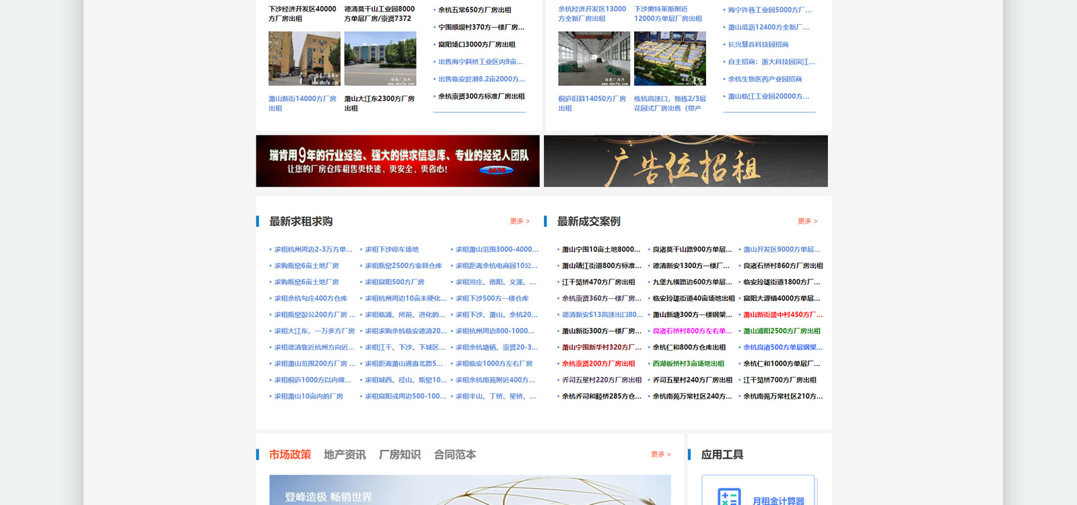Open the red 余杭崇贤200方厂房出租 link
The height and width of the screenshot is (505, 1077).
click(598, 364)
